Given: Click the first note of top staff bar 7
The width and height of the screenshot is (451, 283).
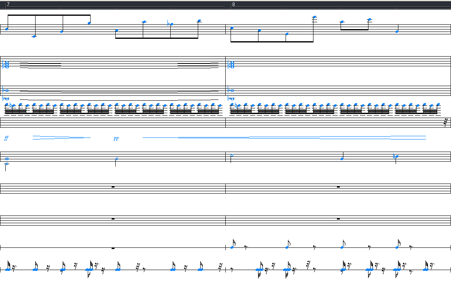Looking at the screenshot, I should coord(7,29).
